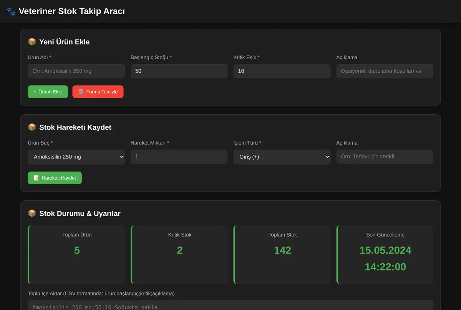Open the İşlem Türü dropdown

point(282,157)
